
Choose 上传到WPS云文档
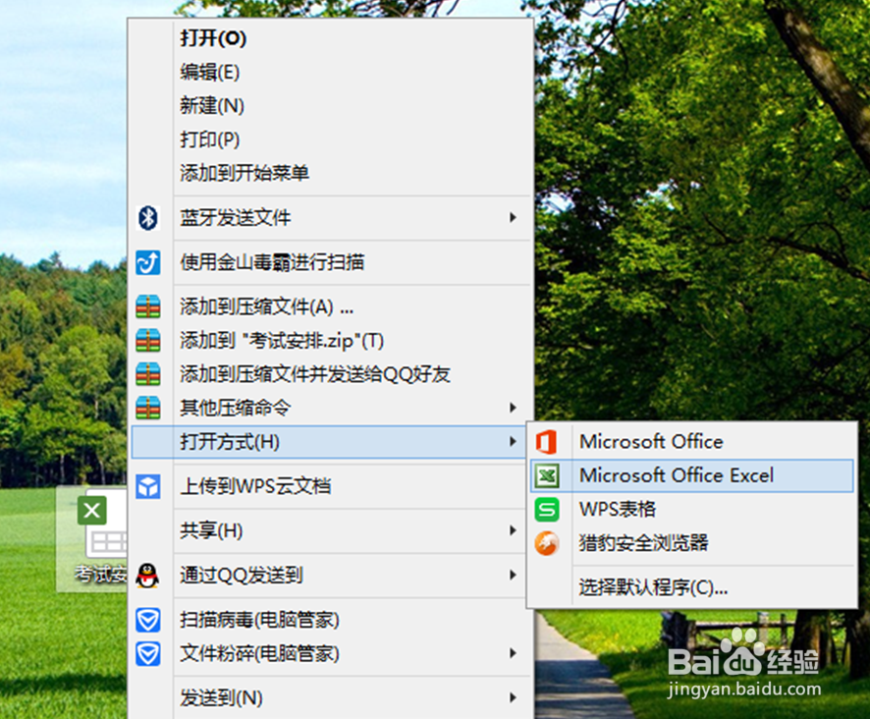330,486
